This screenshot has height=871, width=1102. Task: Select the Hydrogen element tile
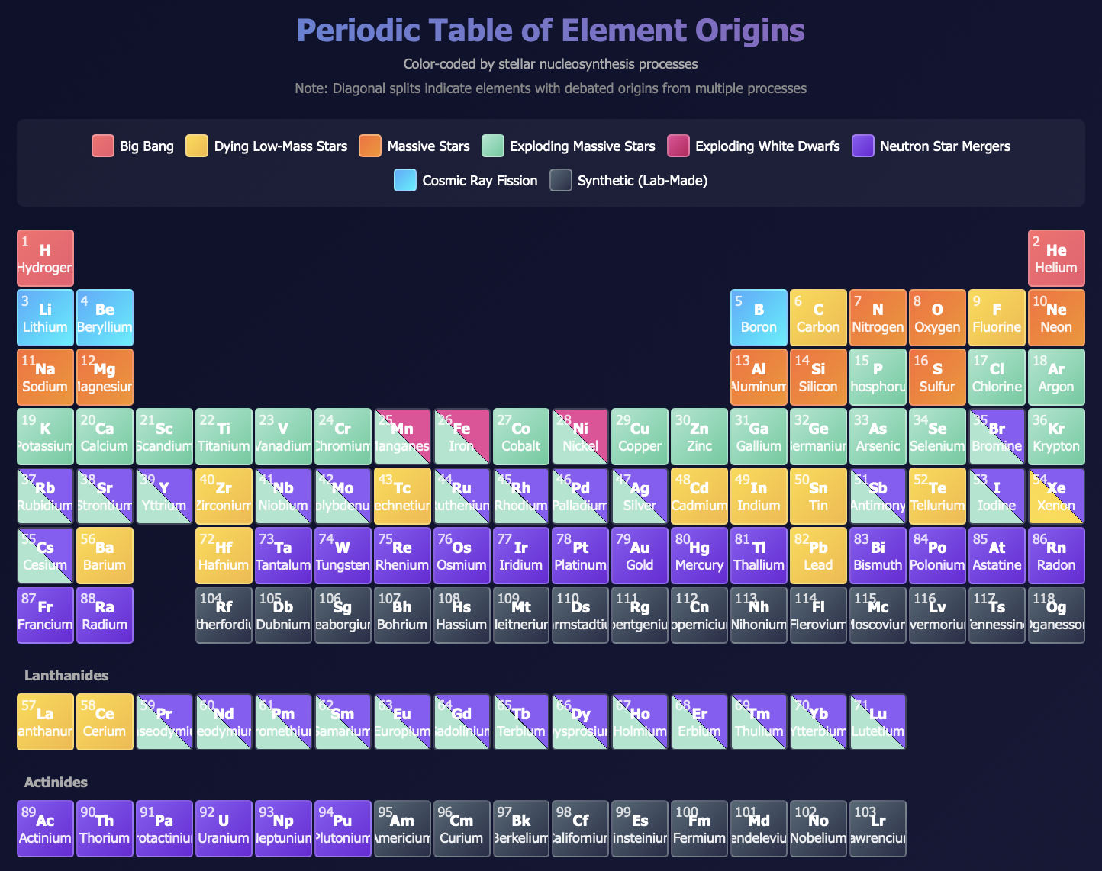click(46, 259)
